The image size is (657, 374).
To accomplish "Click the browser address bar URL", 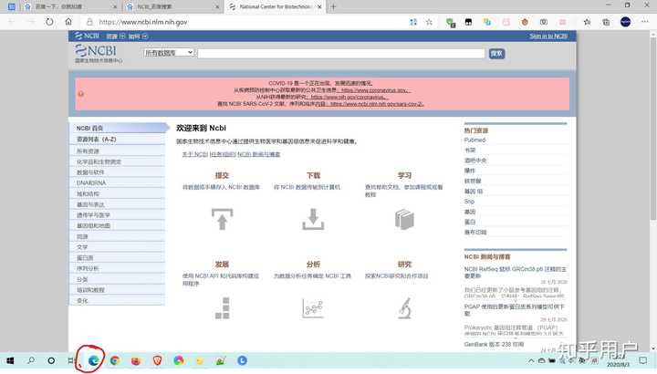I will (143, 22).
